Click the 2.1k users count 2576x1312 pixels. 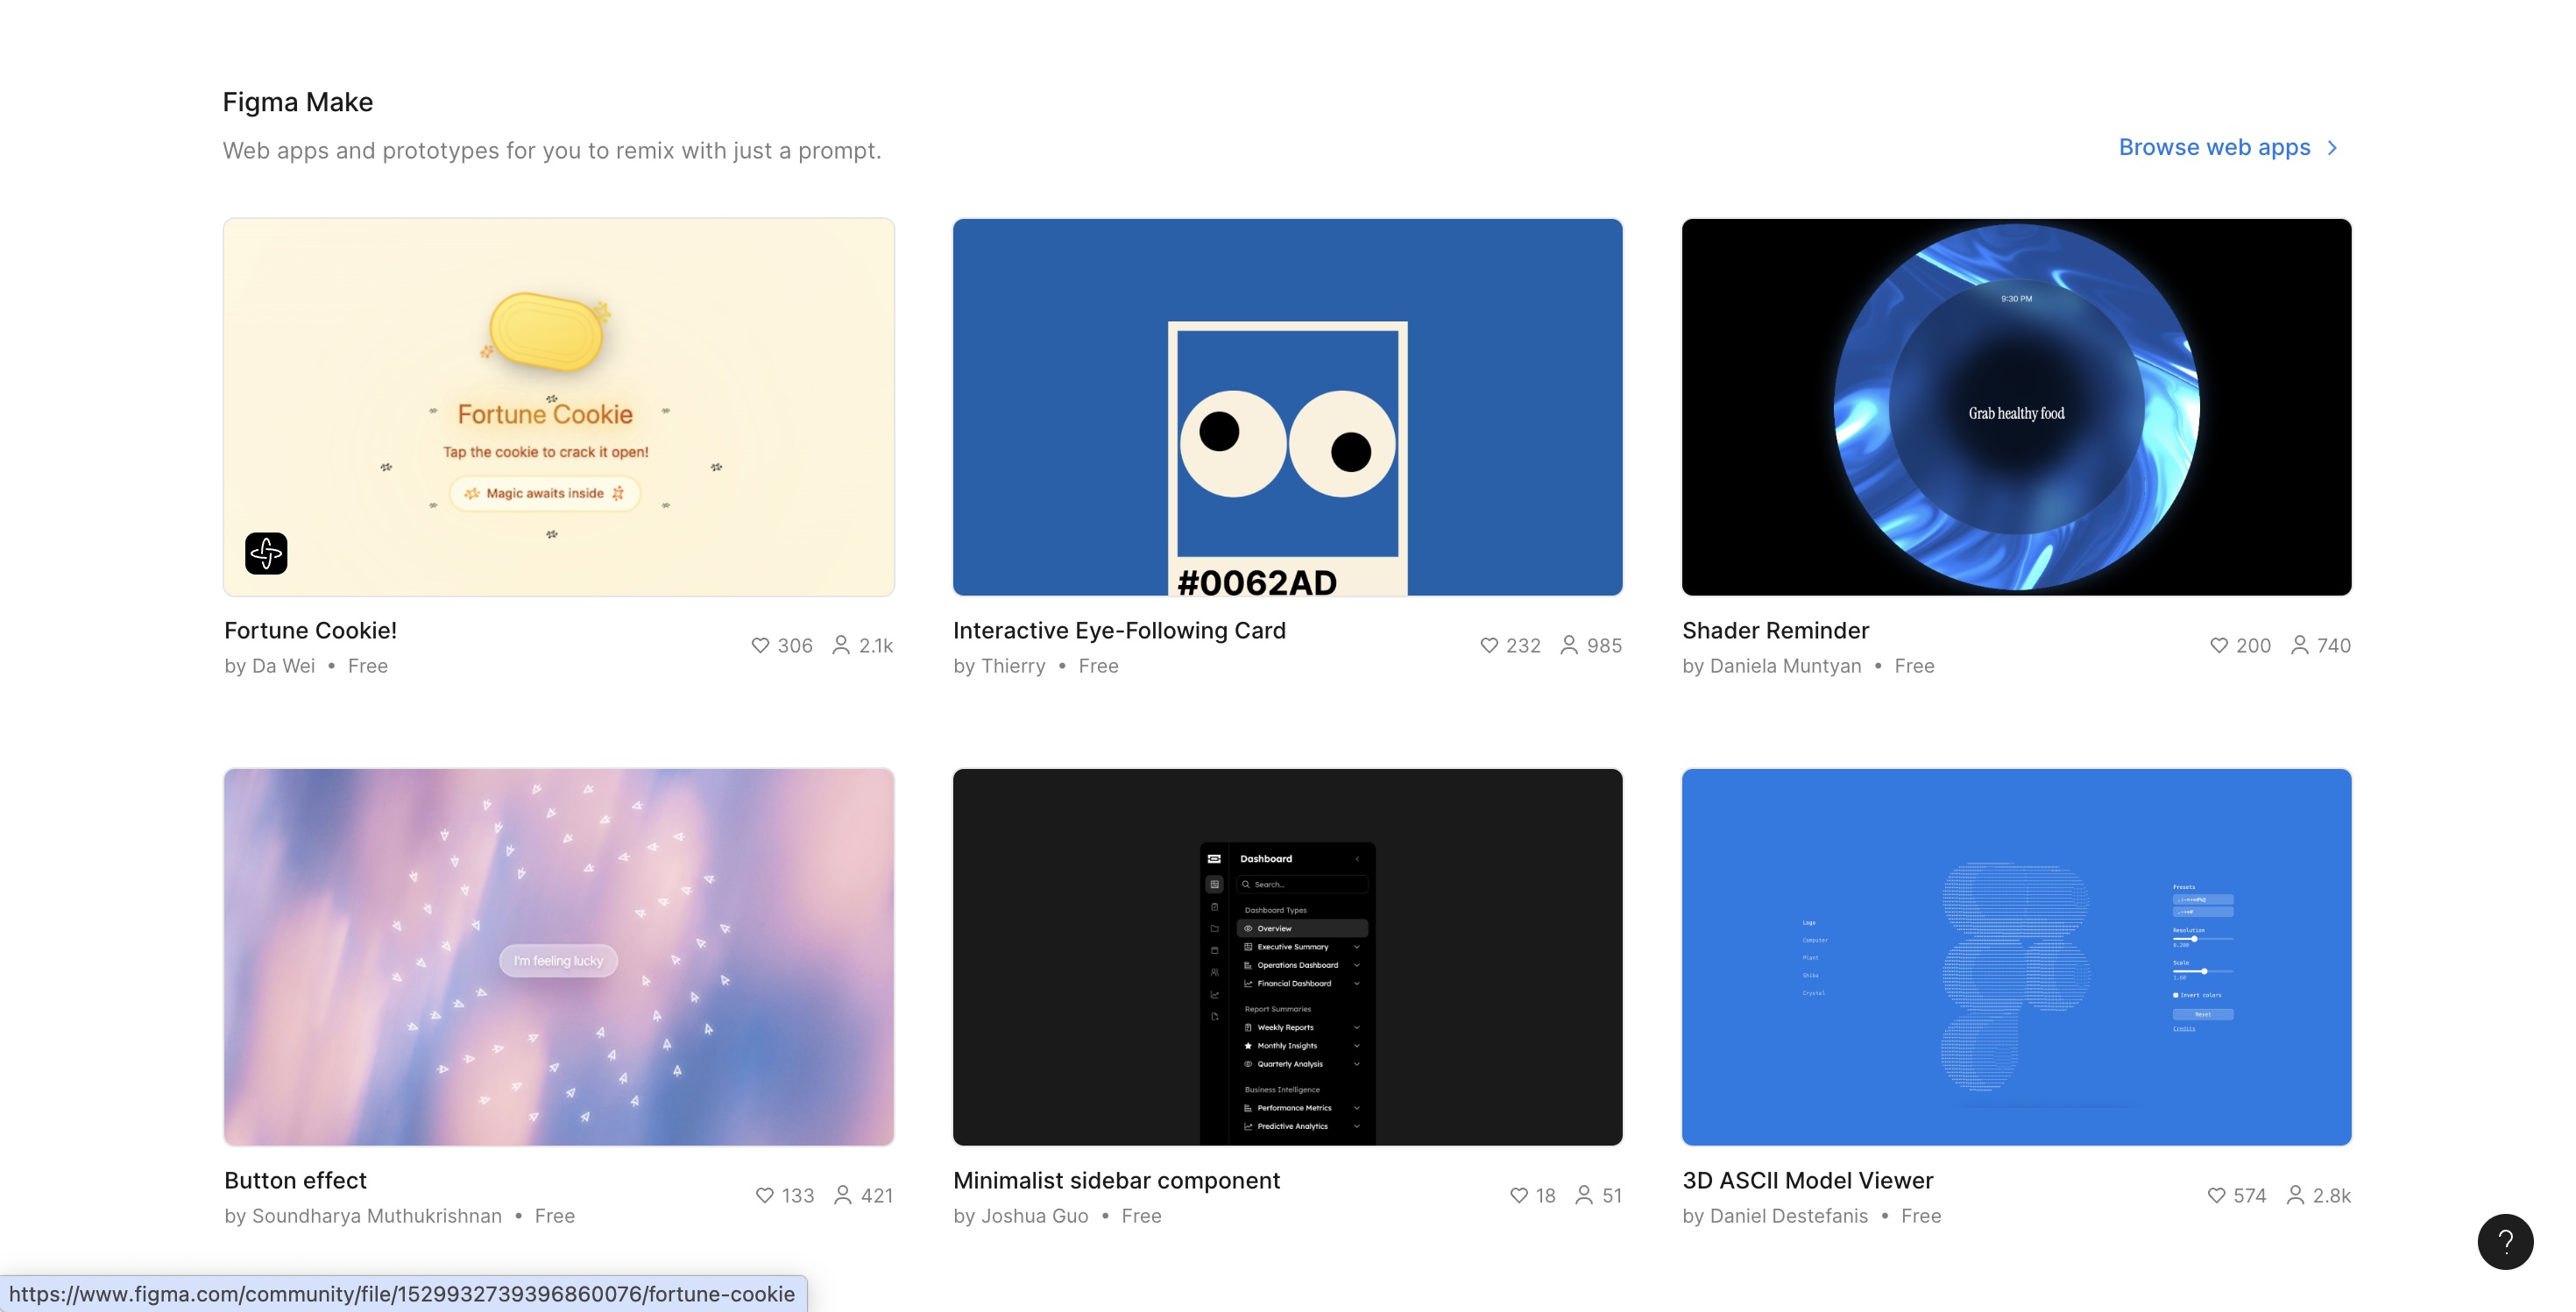tap(876, 645)
